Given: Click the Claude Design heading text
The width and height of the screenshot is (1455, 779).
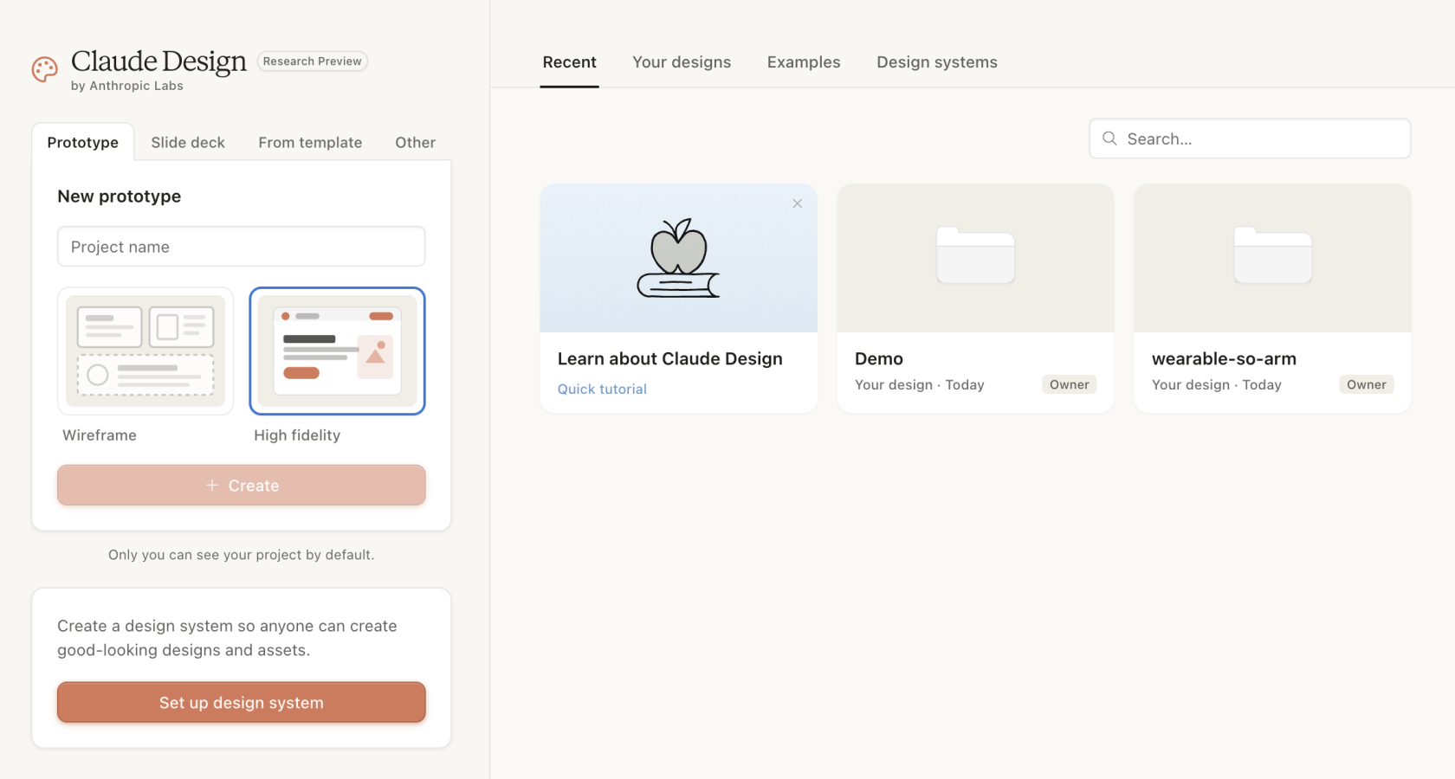Looking at the screenshot, I should (x=158, y=61).
